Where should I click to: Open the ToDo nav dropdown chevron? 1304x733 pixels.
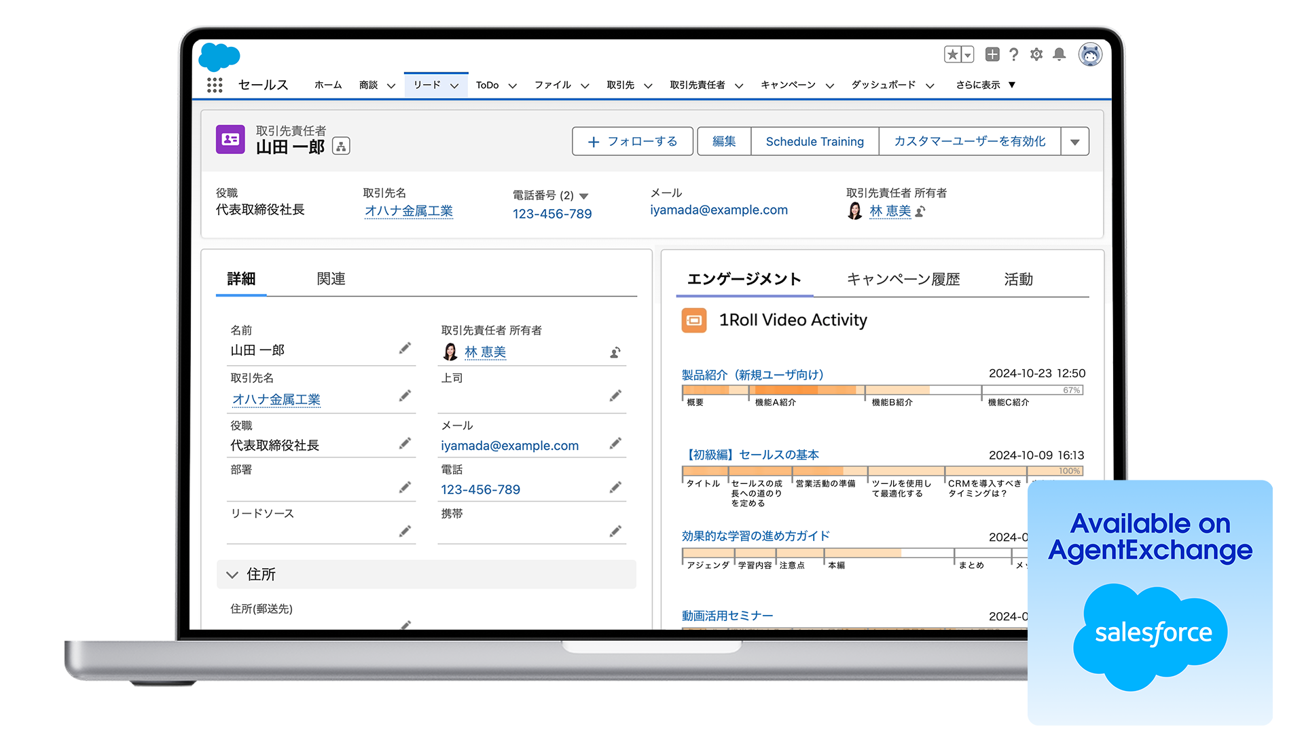[513, 86]
